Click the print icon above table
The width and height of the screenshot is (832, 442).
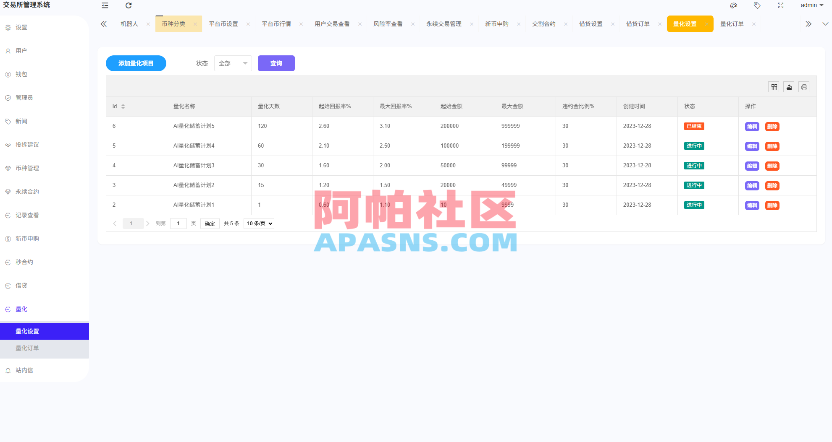804,87
